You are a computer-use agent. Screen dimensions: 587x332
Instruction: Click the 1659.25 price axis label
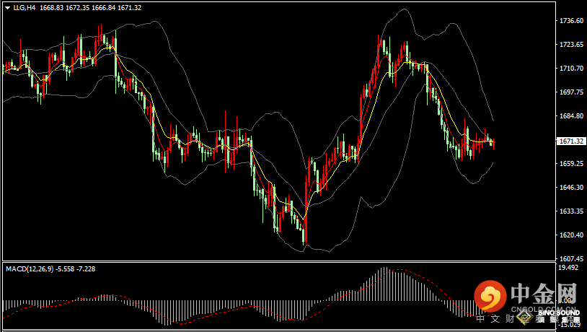[571, 163]
